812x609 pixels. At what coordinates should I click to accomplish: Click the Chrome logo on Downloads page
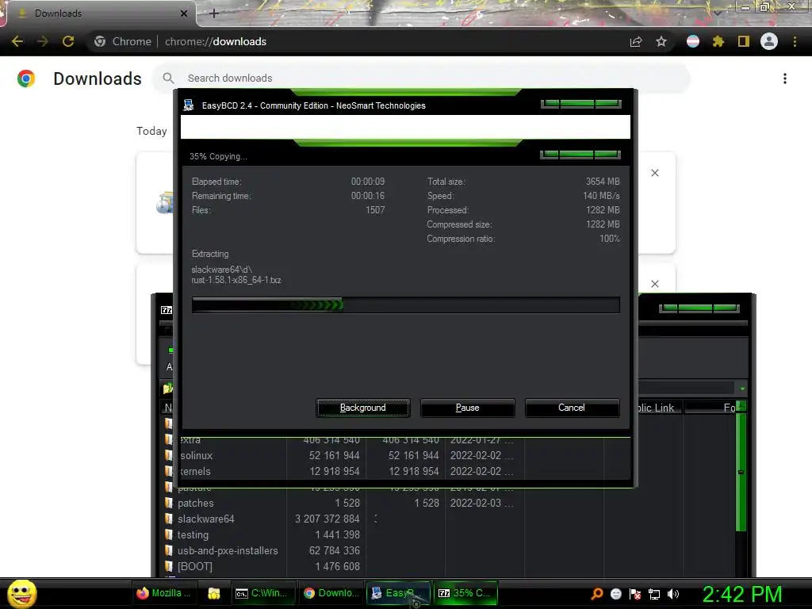pos(26,79)
